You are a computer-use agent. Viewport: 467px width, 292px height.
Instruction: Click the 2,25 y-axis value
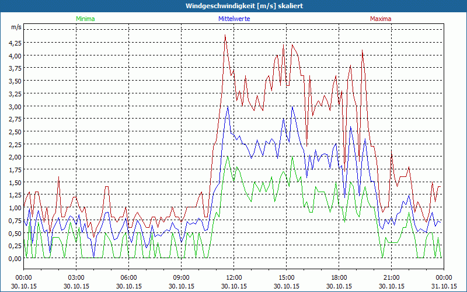click(x=15, y=144)
